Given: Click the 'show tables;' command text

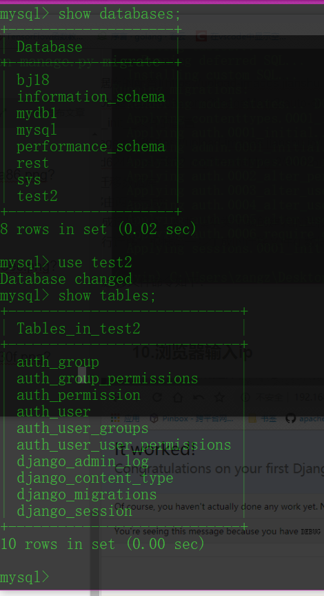Looking at the screenshot, I should pos(107,296).
